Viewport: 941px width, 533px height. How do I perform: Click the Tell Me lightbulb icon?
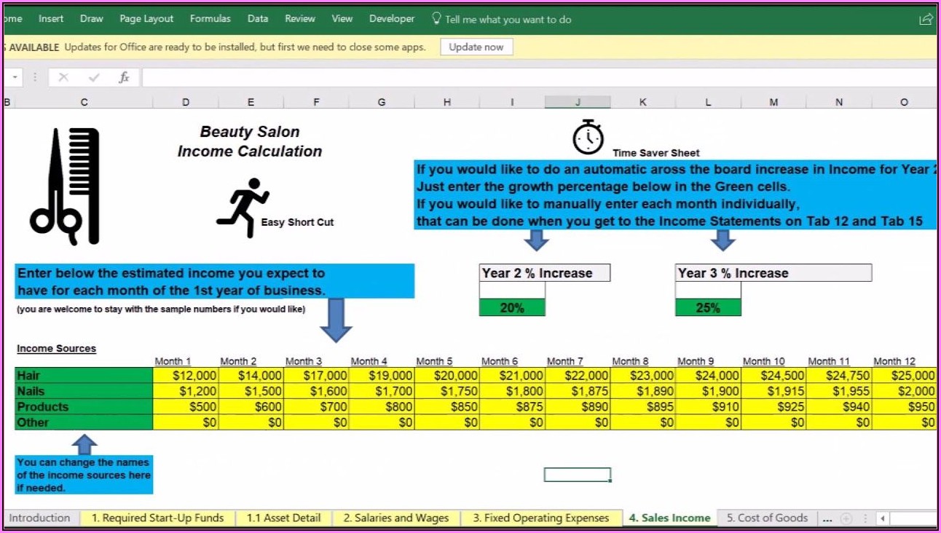tap(436, 18)
